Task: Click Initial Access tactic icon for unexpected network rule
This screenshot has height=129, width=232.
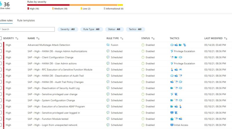Action: [x=172, y=125]
